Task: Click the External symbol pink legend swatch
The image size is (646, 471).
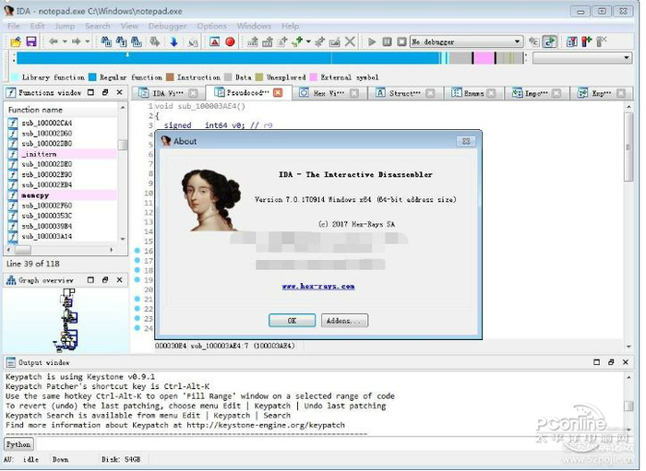Action: (314, 77)
